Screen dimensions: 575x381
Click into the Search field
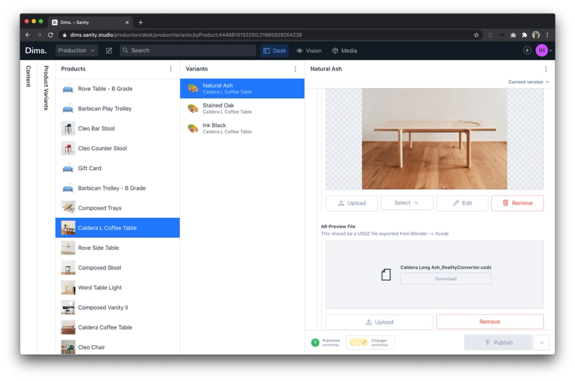coord(187,50)
